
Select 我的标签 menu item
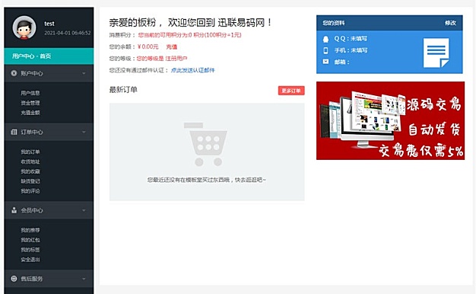click(x=30, y=250)
